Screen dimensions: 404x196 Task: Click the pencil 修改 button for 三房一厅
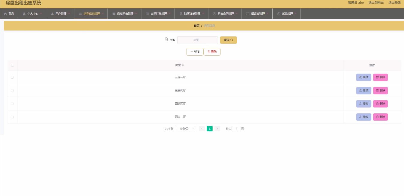[364, 77]
